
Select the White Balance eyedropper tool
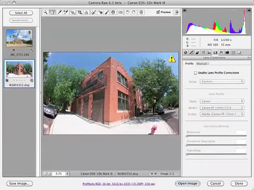[x=60, y=13]
